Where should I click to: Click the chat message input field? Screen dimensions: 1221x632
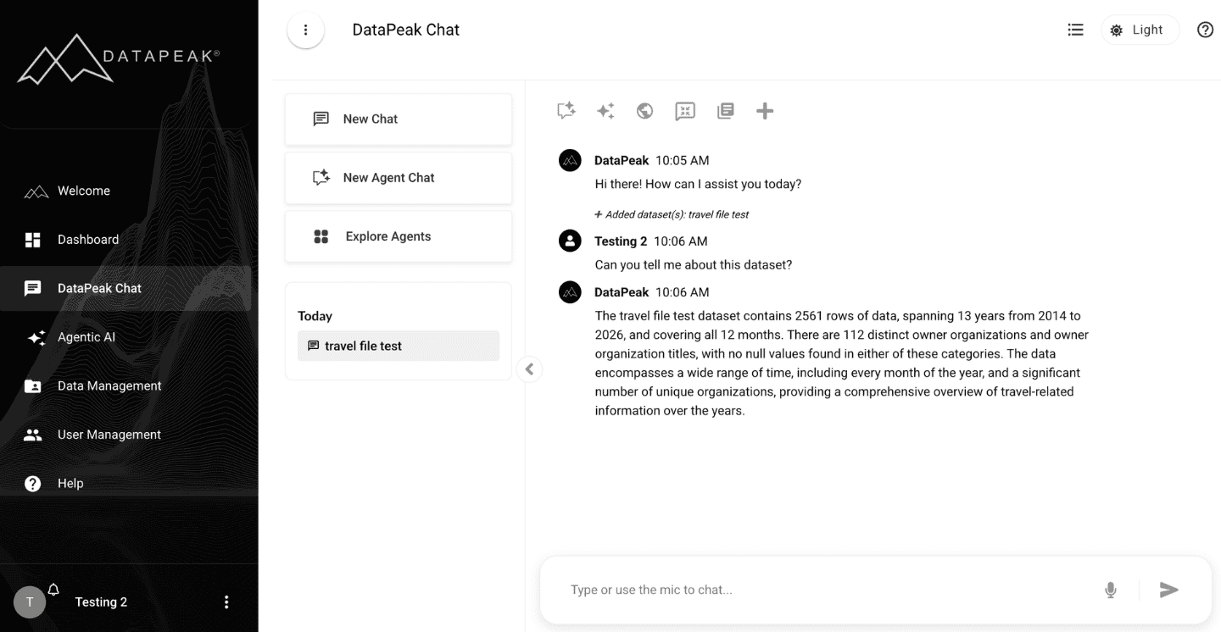[x=827, y=590]
